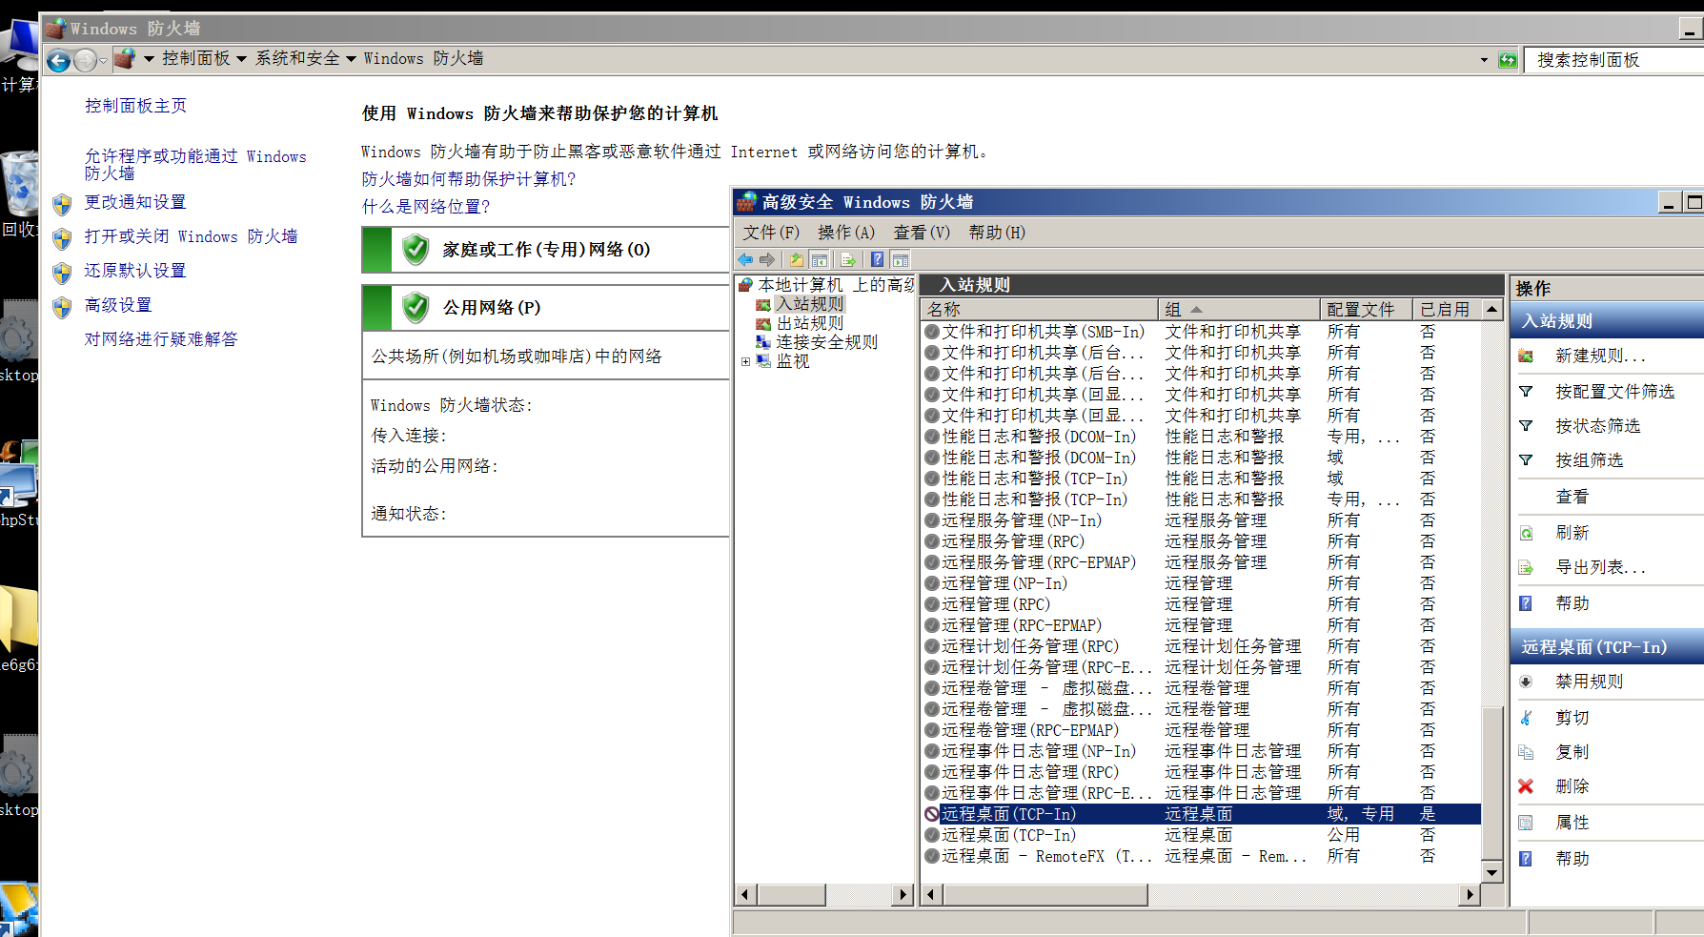Screen dimensions: 1704x937
Task: Click the address bar refresh icon
Action: [x=1508, y=60]
